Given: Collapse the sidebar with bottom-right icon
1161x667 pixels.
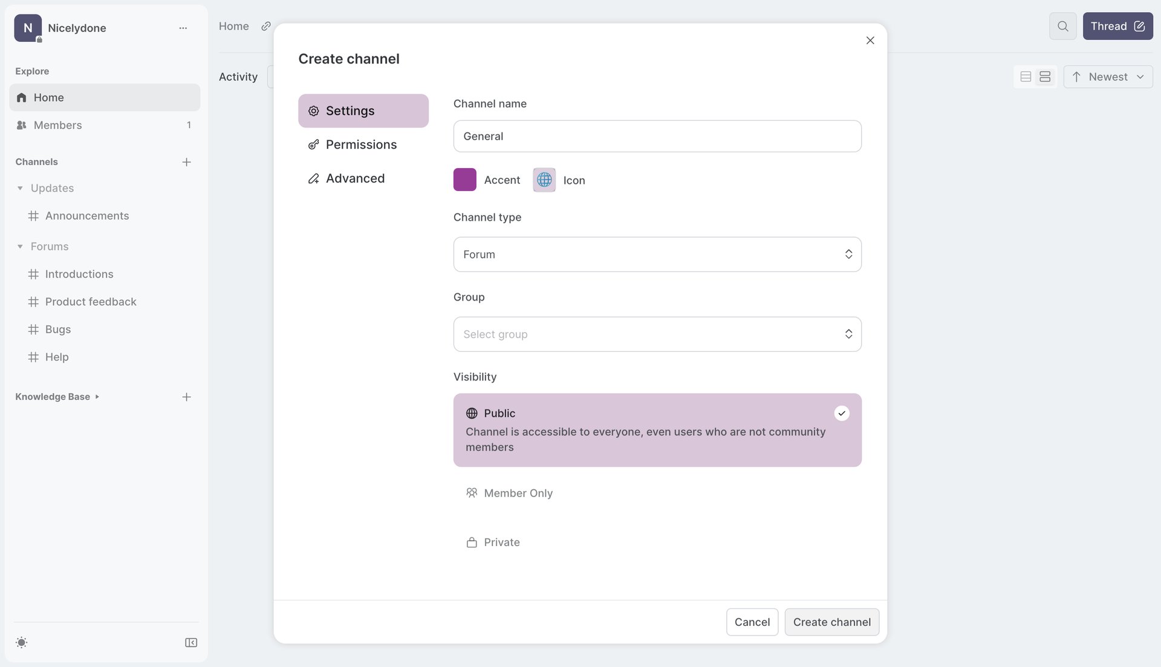Looking at the screenshot, I should coord(190,642).
